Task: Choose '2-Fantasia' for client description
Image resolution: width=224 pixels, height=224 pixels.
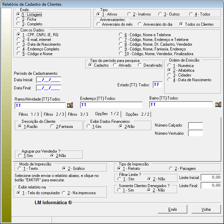Action: [52, 126]
